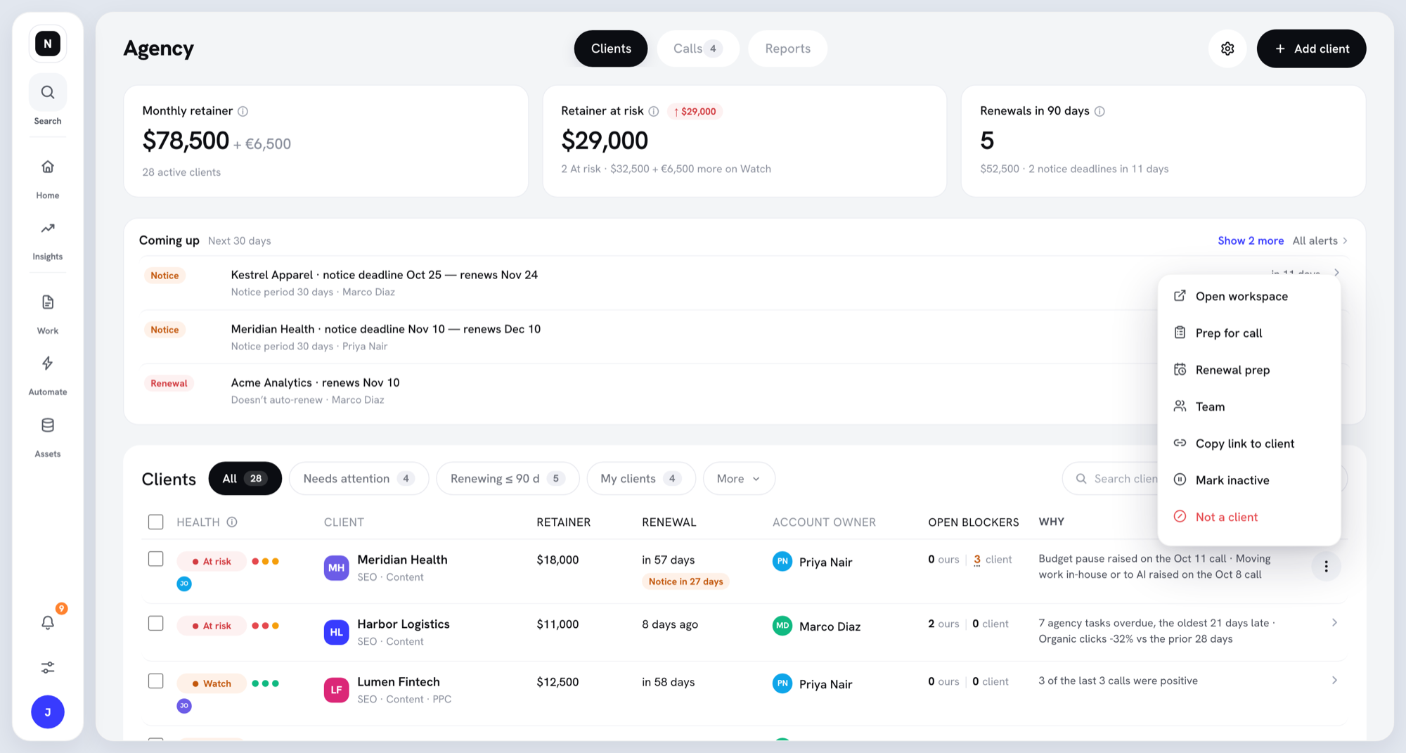Open the sliders preferences icon

coord(48,667)
